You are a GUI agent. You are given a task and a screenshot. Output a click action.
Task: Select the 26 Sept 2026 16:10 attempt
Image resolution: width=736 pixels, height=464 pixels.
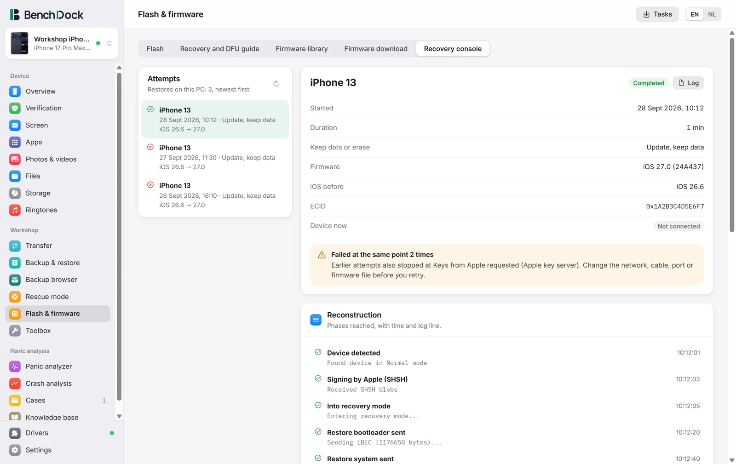[x=215, y=195]
